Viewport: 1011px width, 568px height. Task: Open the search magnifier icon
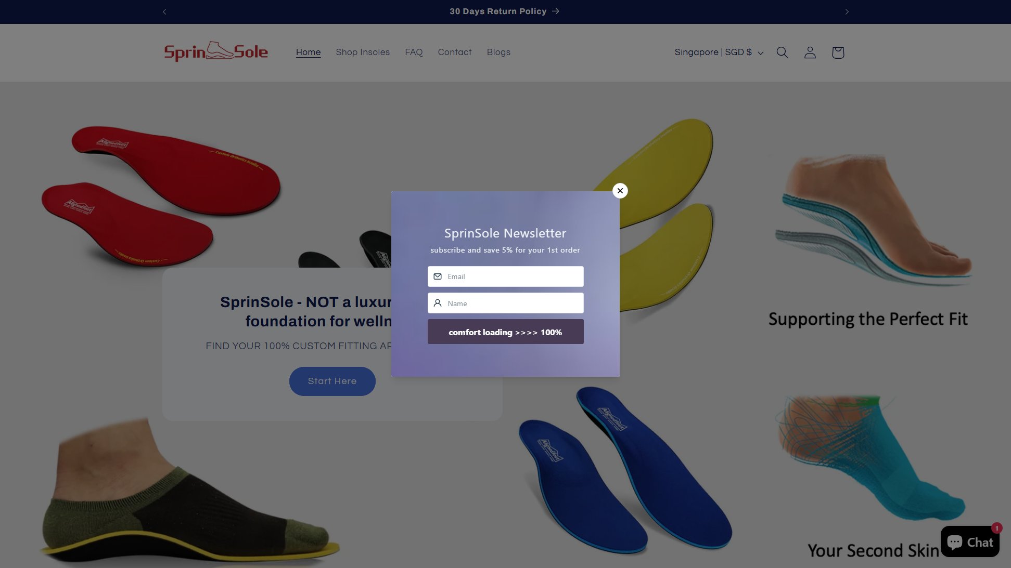click(782, 52)
